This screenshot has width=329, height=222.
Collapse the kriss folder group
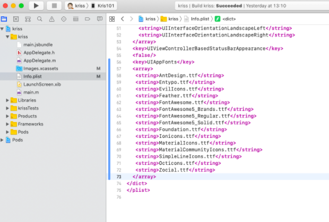point(7,36)
